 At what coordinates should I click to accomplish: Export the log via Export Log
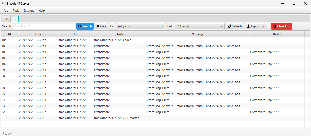click(256, 26)
